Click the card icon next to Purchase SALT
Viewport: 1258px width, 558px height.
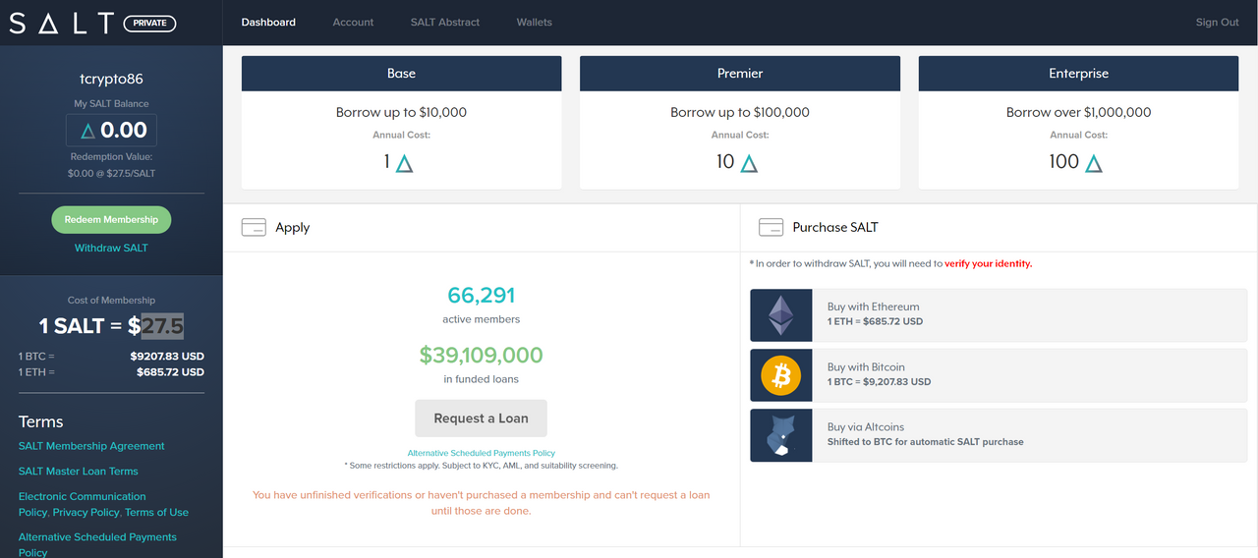771,227
